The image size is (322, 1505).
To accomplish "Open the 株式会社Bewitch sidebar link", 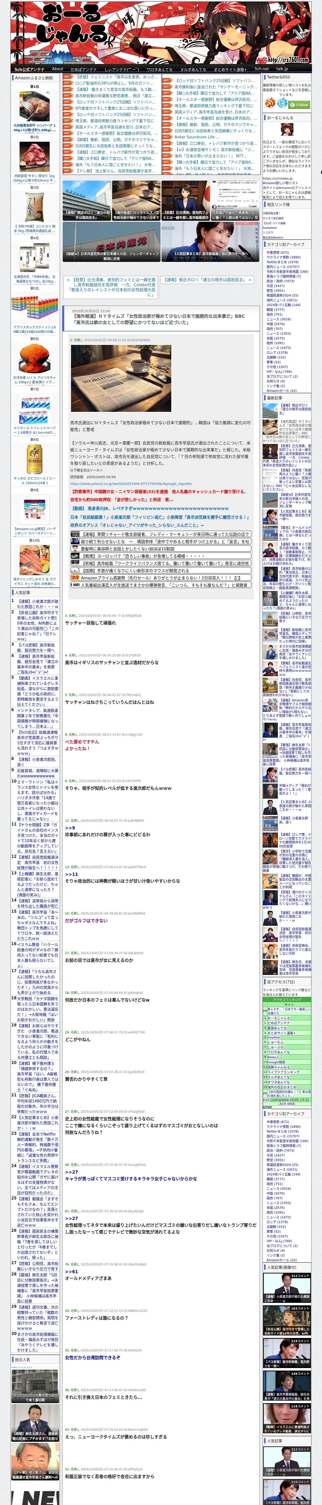I will click(273, 237).
